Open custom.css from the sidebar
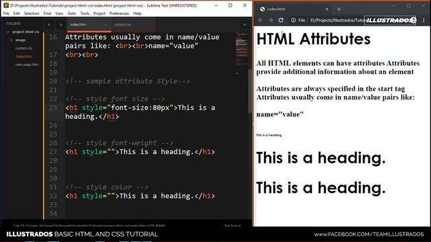 tap(24, 48)
